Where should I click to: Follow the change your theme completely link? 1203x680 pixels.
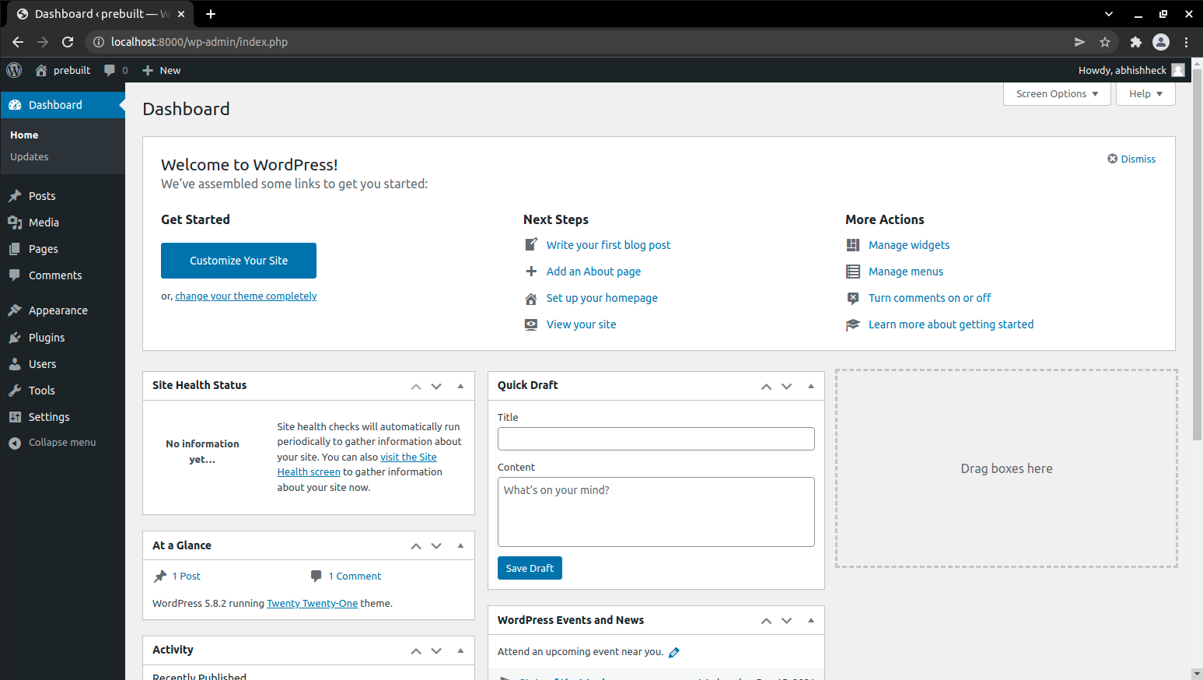pos(246,296)
